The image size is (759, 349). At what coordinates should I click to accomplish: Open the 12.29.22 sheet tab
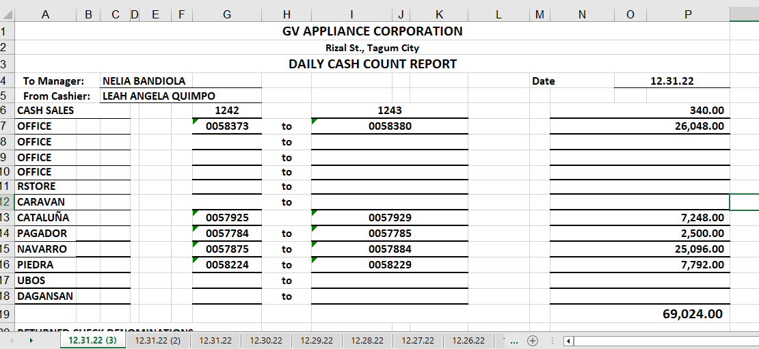(317, 341)
